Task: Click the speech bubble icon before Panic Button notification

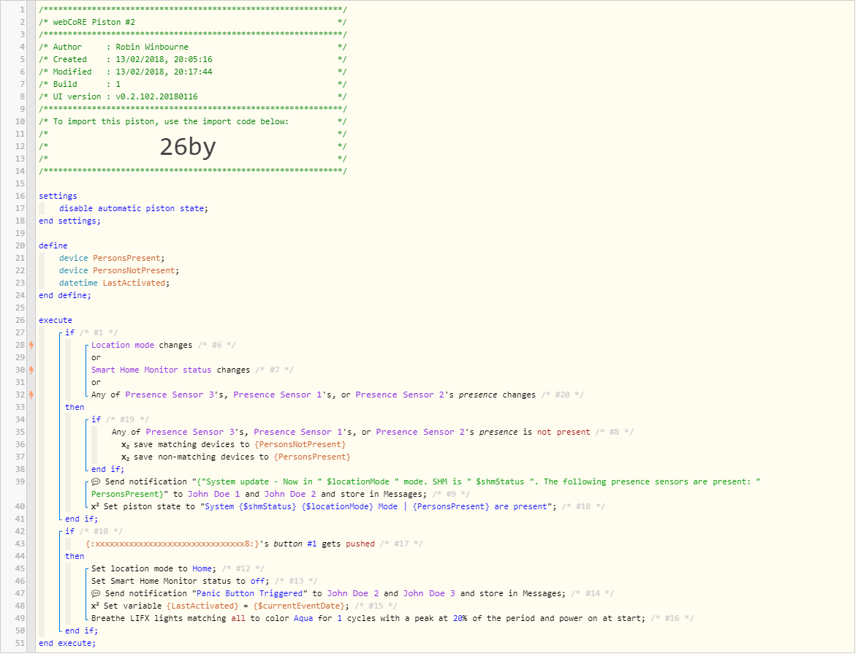Action: coord(96,594)
